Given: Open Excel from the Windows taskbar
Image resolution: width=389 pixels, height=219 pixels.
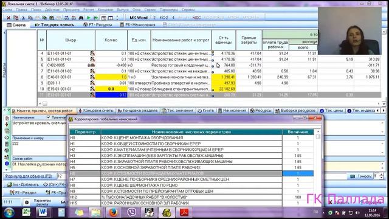Looking at the screenshot, I should click(x=26, y=212).
